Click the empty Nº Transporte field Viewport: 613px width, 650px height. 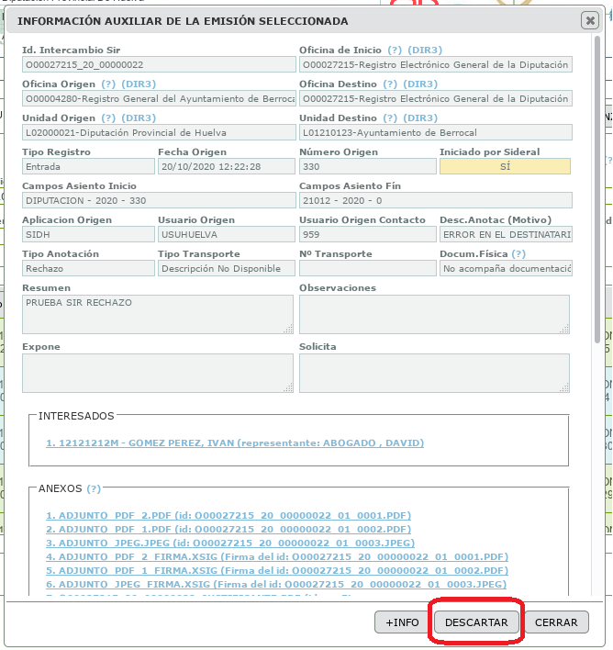point(368,269)
